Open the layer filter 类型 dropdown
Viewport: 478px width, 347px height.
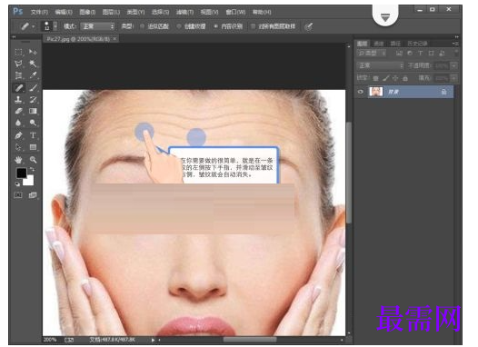tap(372, 54)
